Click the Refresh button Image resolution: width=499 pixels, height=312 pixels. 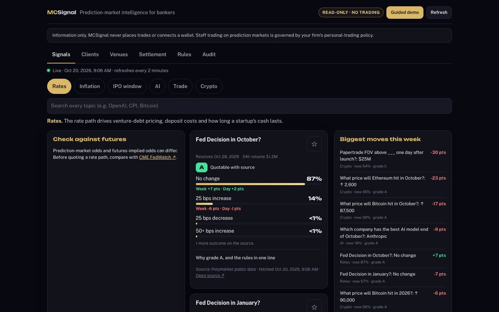pyautogui.click(x=439, y=12)
